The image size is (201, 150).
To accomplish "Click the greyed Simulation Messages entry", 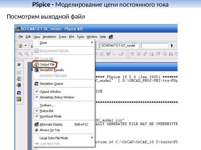I will [x=64, y=76].
